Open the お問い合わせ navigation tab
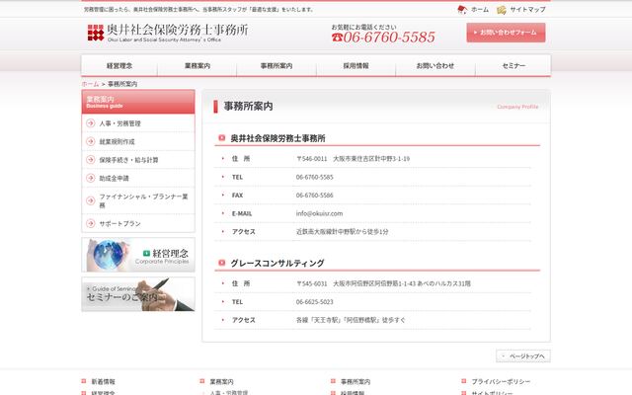 click(x=435, y=66)
